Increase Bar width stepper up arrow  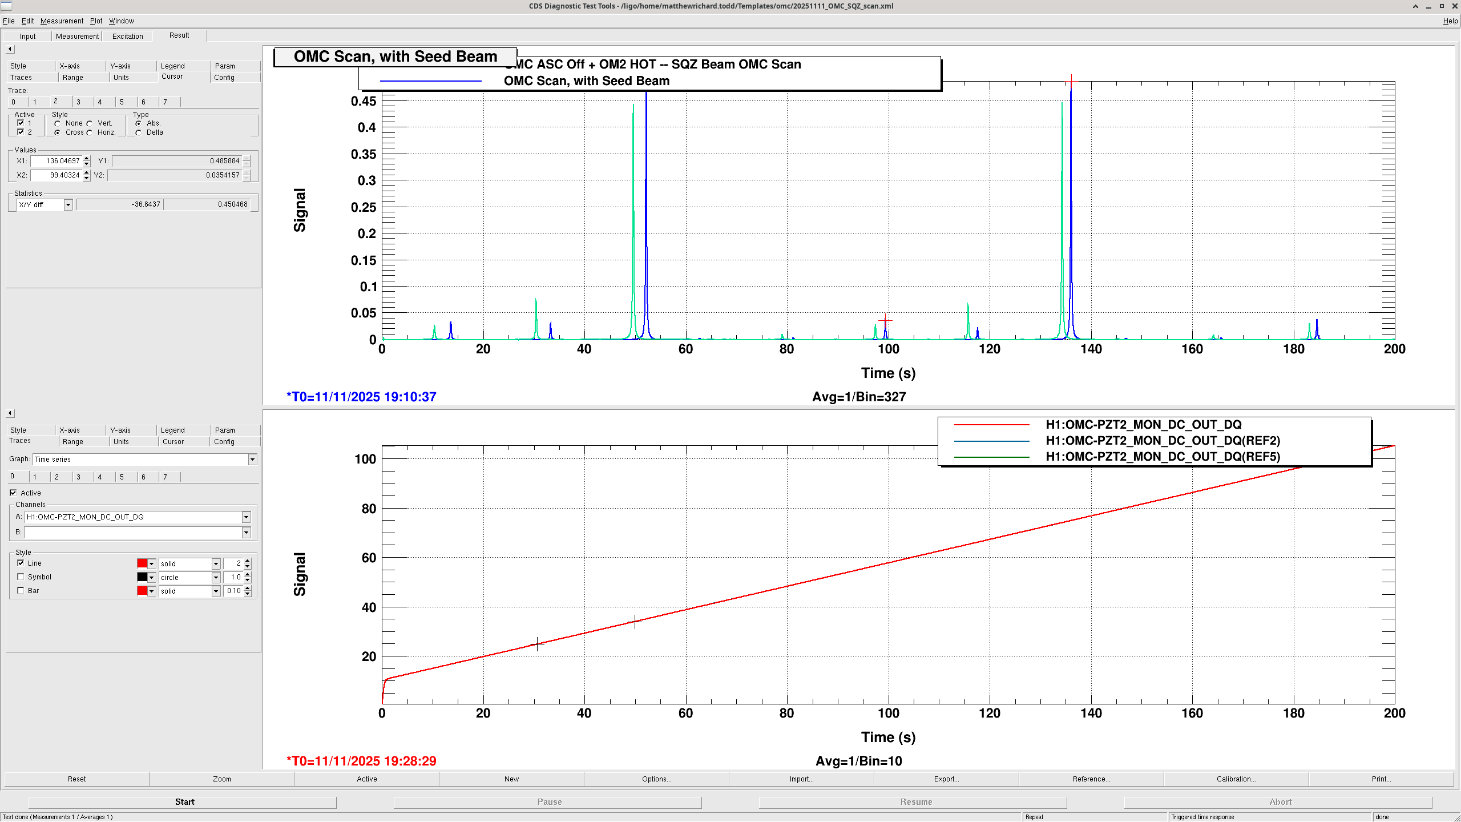(248, 588)
